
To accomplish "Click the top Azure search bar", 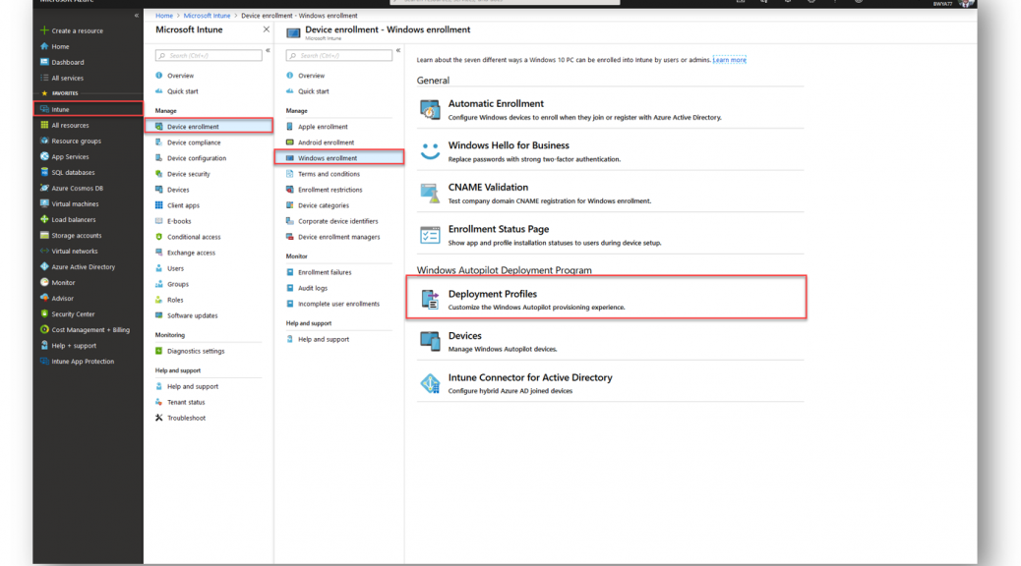I will click(x=505, y=2).
